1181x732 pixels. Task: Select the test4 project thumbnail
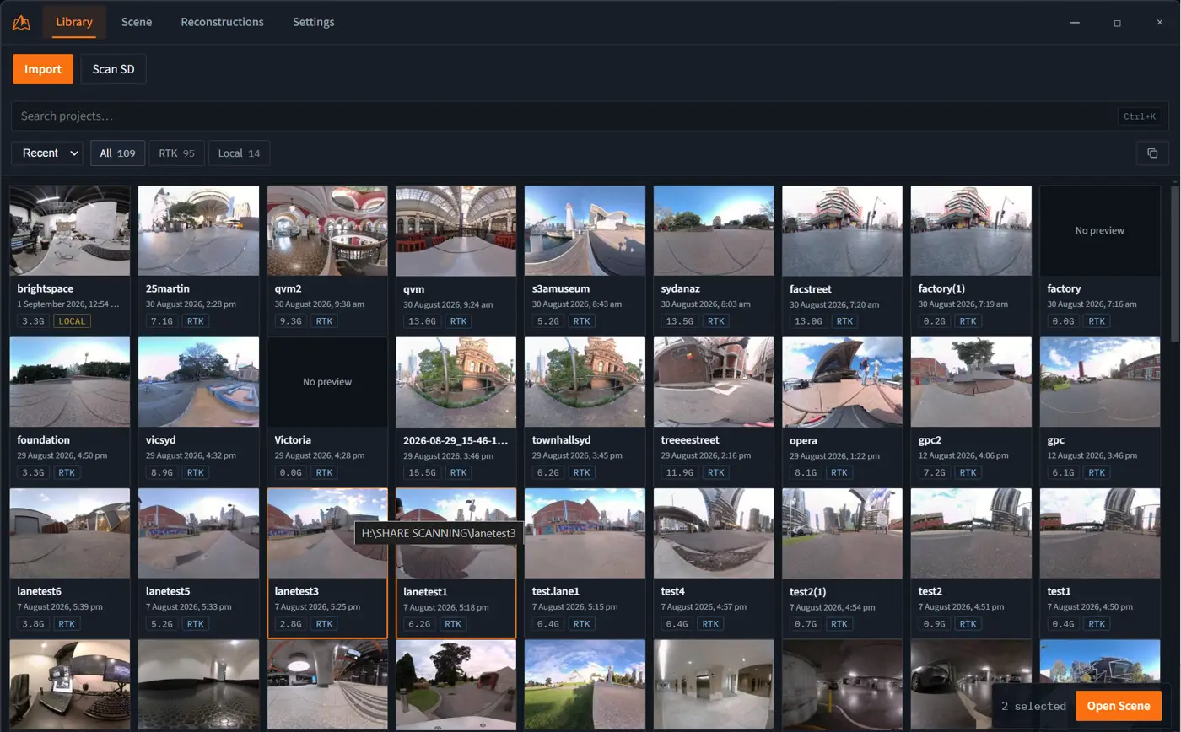[714, 534]
